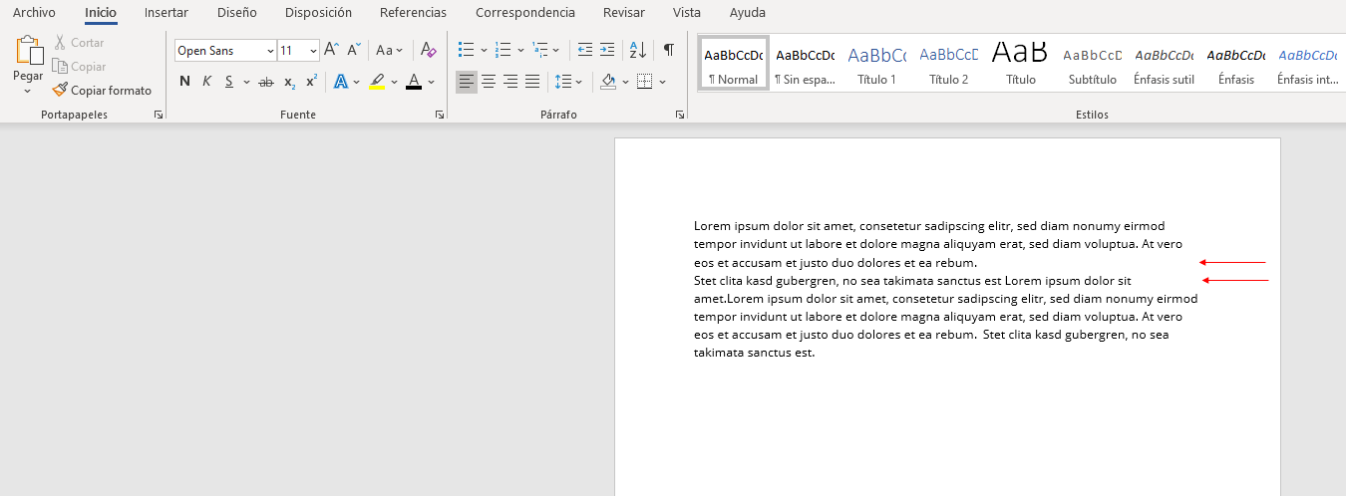Apply shading with the paint bucket icon

[608, 82]
